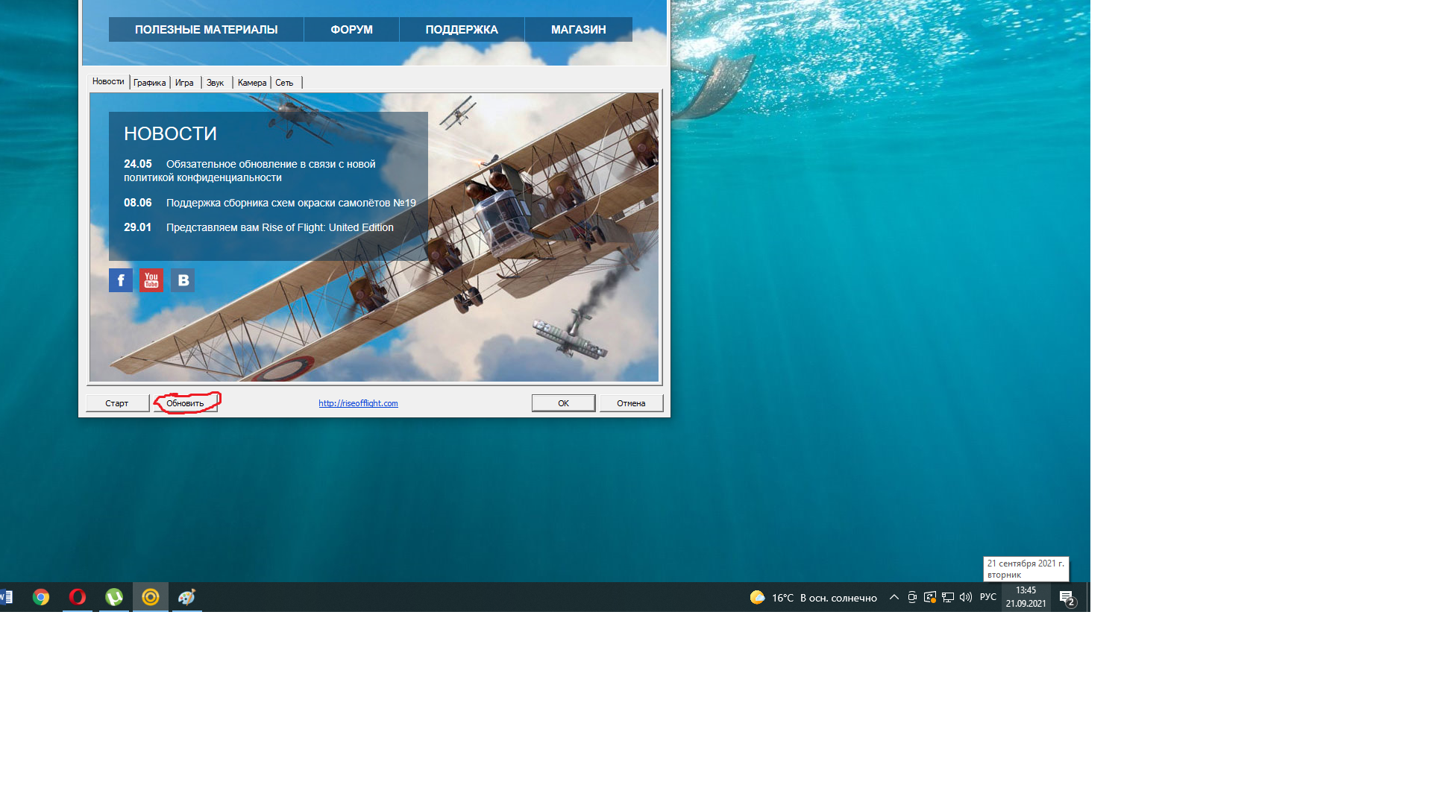Click the НОВОСТИ heading
The height and width of the screenshot is (805, 1432).
point(170,133)
